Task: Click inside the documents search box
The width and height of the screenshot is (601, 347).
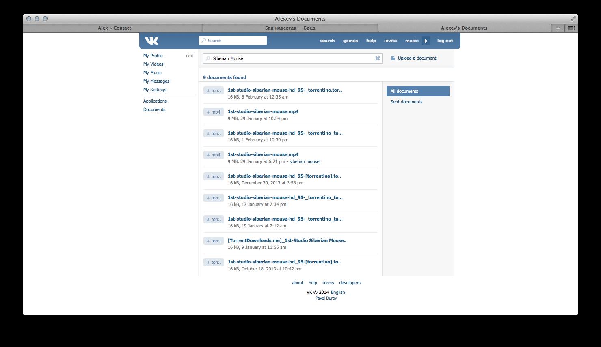Action: (292, 58)
